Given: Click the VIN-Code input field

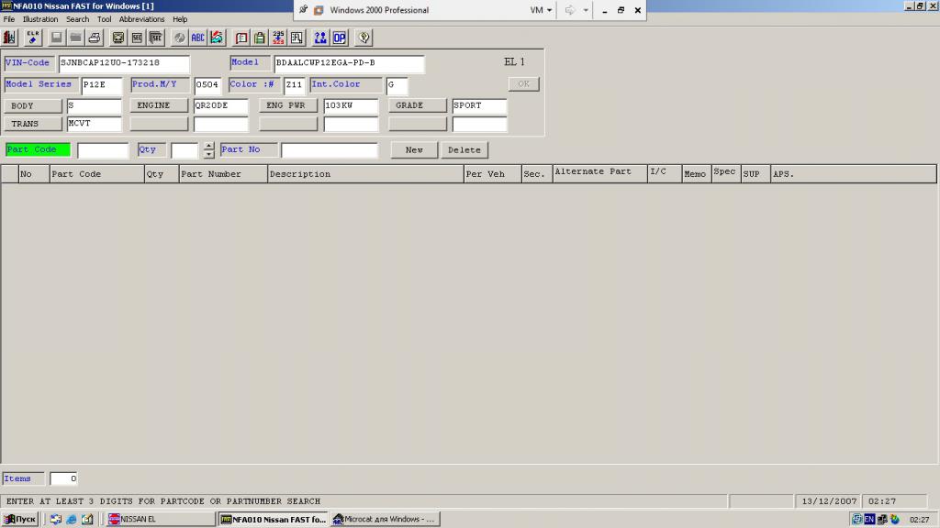Looking at the screenshot, I should click(x=124, y=63).
